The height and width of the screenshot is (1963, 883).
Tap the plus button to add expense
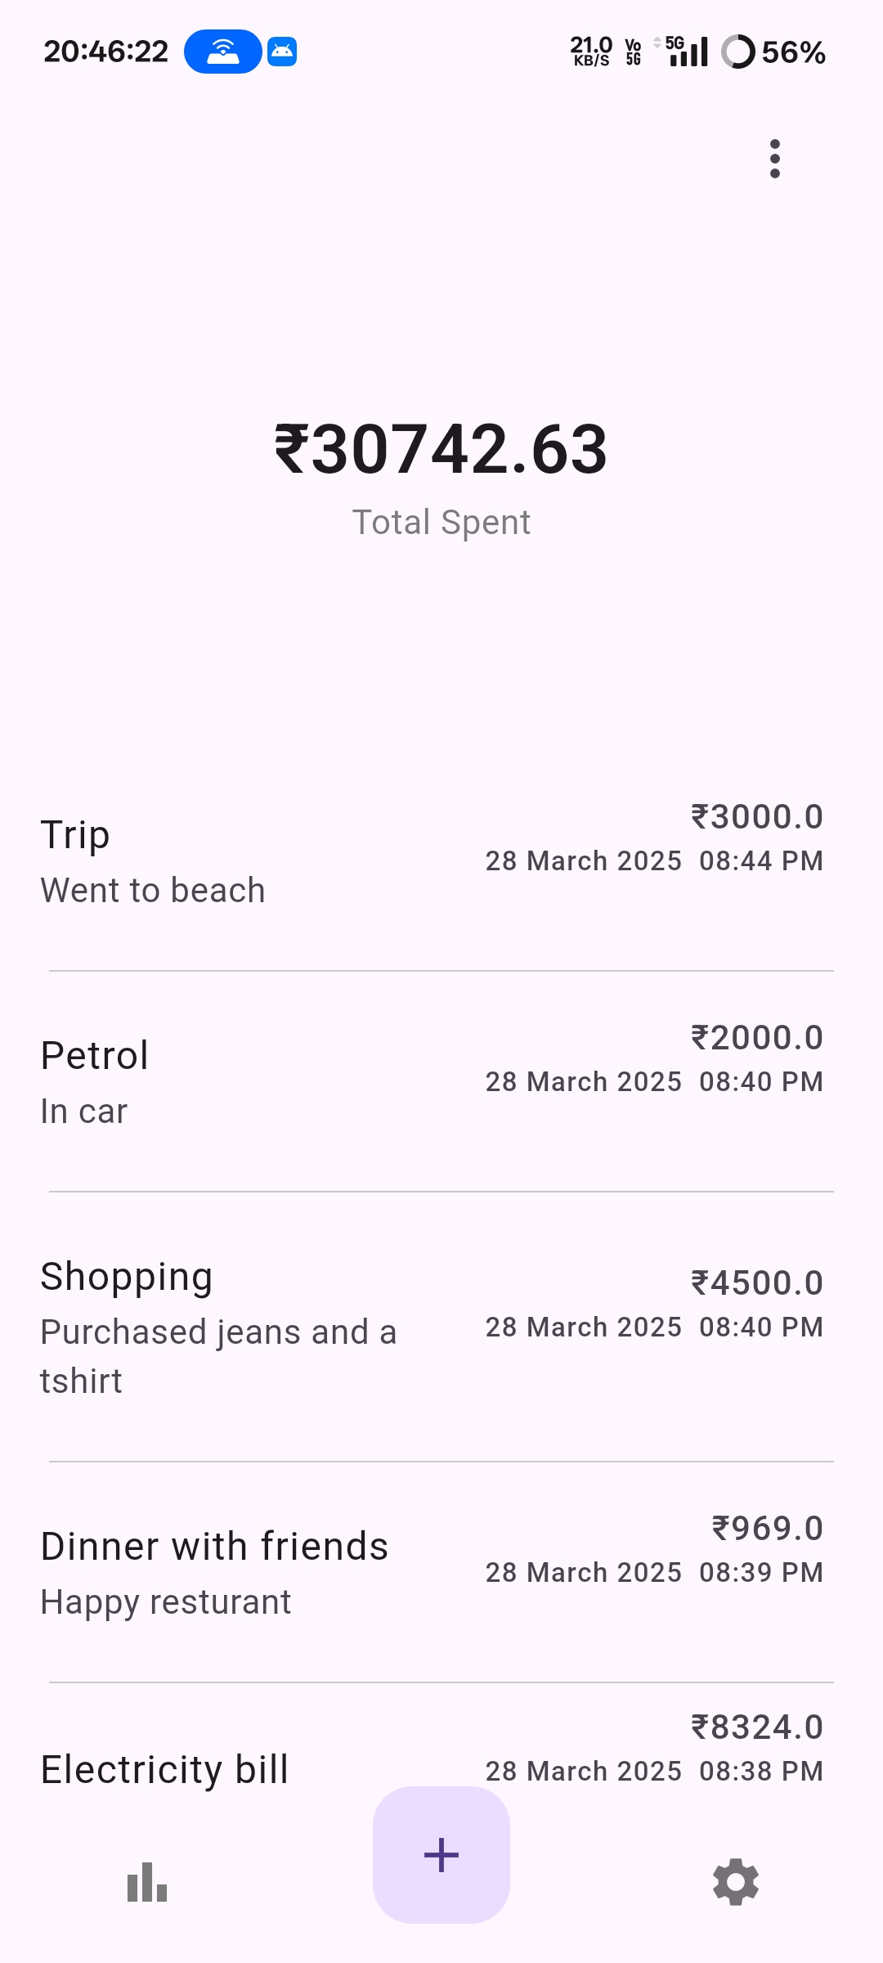coord(441,1854)
